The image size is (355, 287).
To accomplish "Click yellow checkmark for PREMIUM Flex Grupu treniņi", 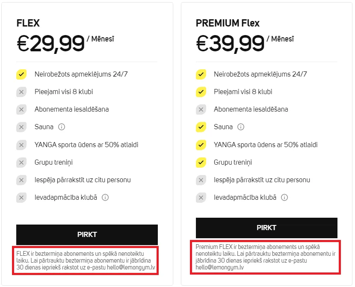I will (x=201, y=162).
